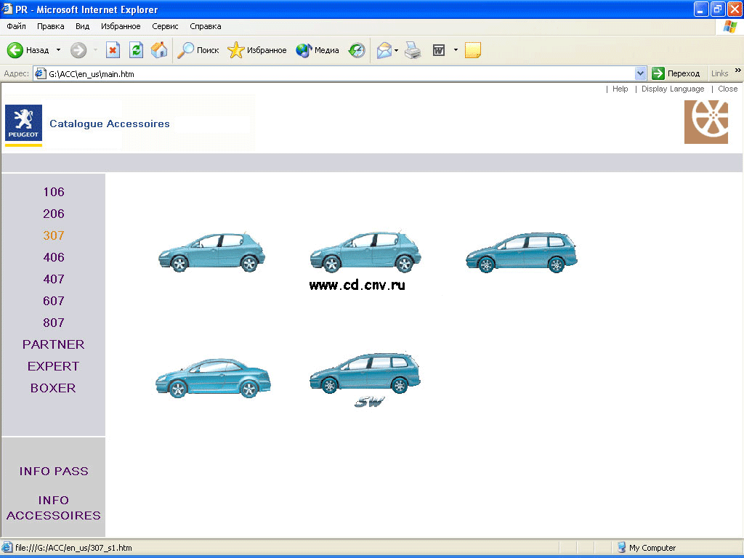Click the green Back arrow icon
The width and height of the screenshot is (744, 558).
(x=15, y=50)
